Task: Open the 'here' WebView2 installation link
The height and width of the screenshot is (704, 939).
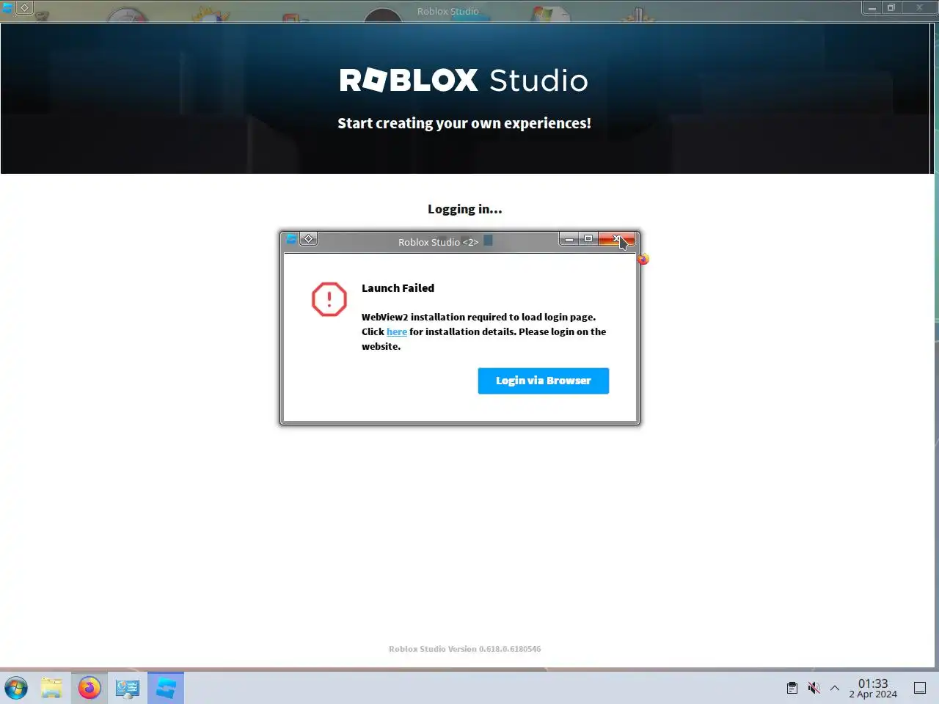Action: click(397, 331)
